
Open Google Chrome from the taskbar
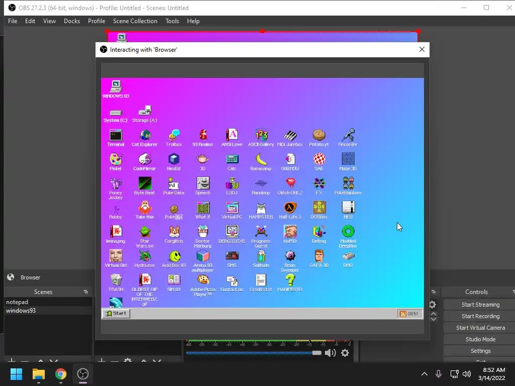pyautogui.click(x=61, y=374)
